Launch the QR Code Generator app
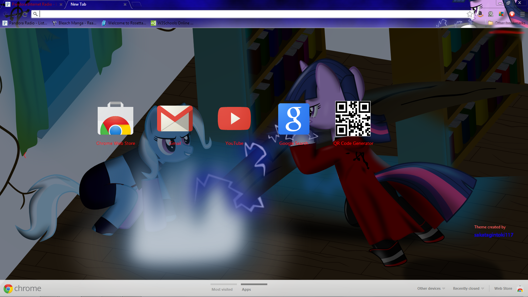The width and height of the screenshot is (528, 297). point(353,119)
